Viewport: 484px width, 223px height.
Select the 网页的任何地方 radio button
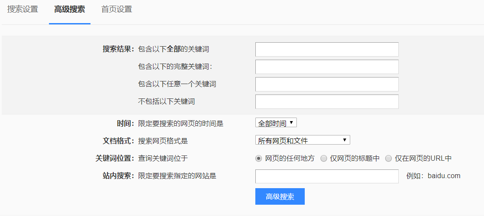(258, 159)
